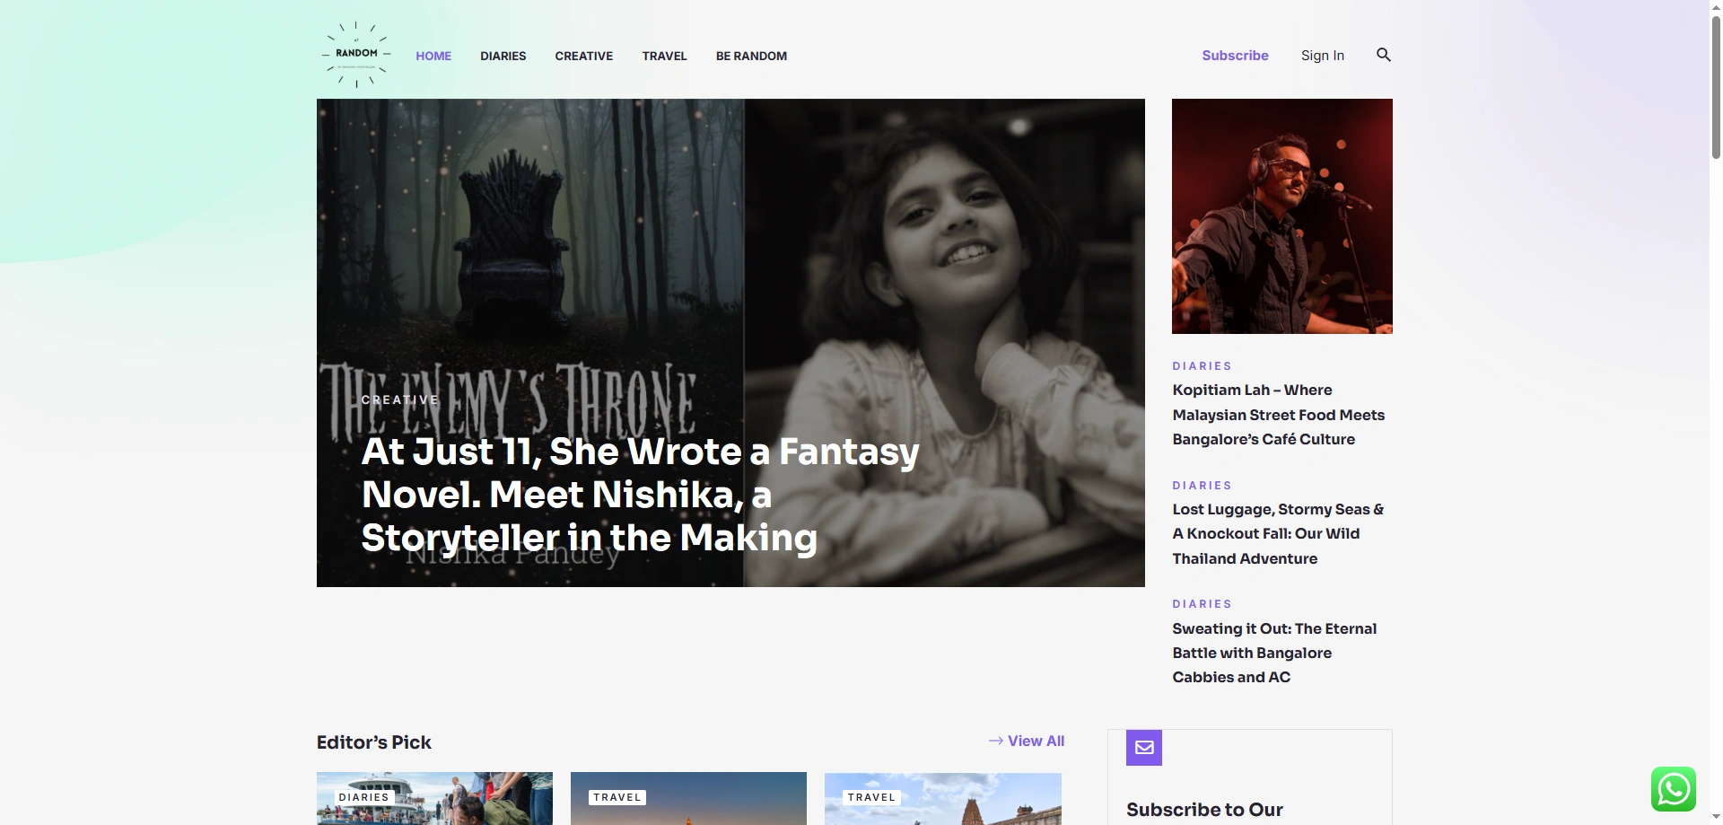The width and height of the screenshot is (1723, 825).
Task: Open the DIARIES menu item
Action: (x=503, y=56)
